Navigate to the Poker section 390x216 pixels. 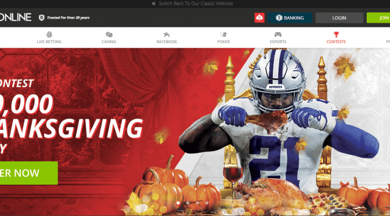click(x=223, y=38)
